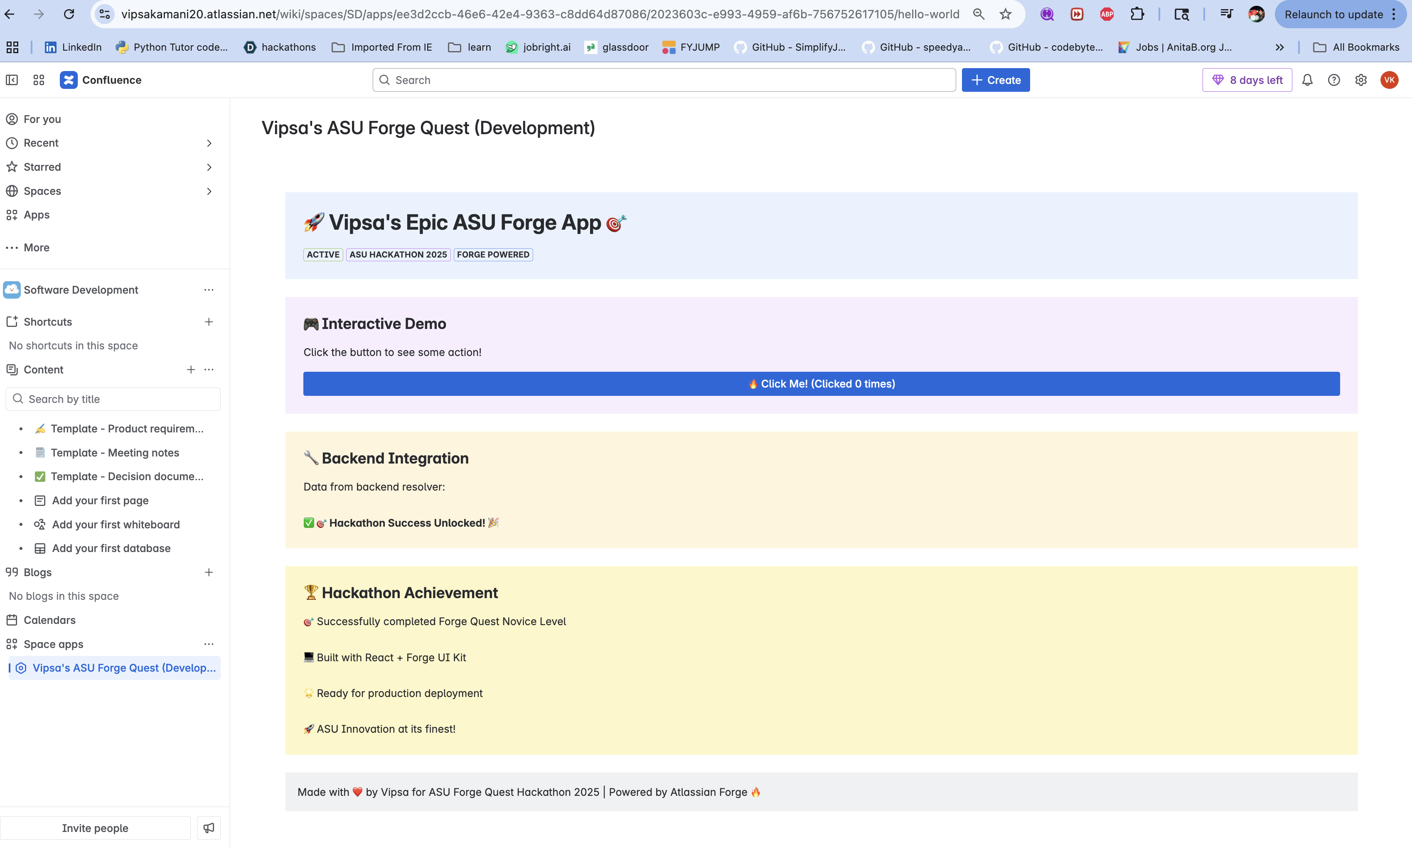Click the Calendars icon in the sidebar

pos(12,620)
